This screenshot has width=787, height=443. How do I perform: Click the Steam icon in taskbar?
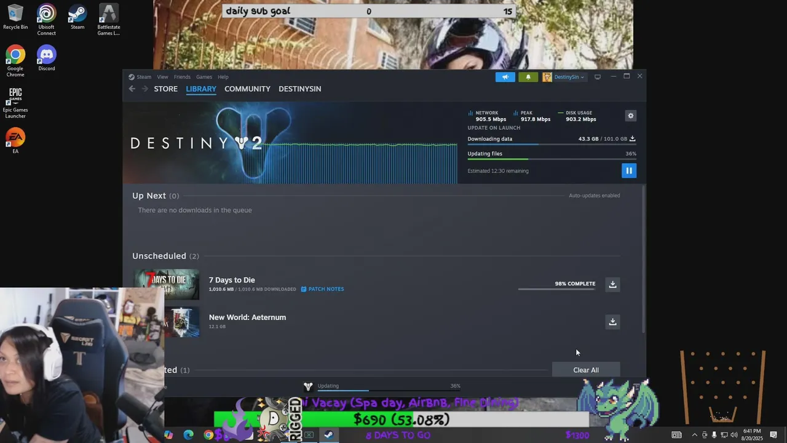(x=328, y=435)
